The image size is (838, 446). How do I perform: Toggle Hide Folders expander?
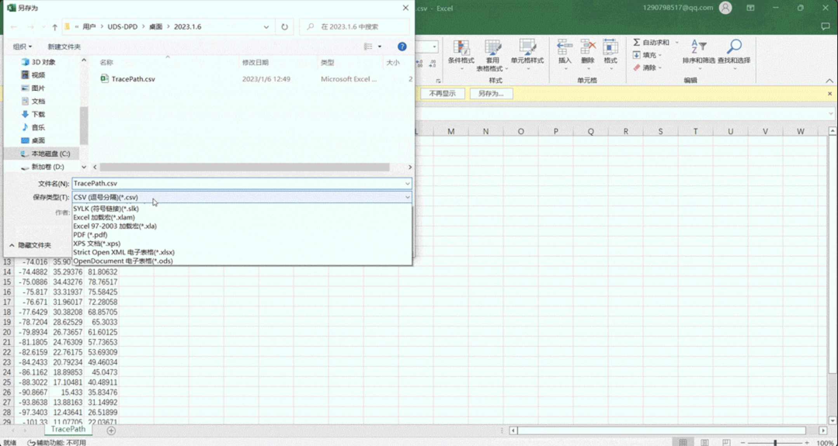[x=30, y=245]
